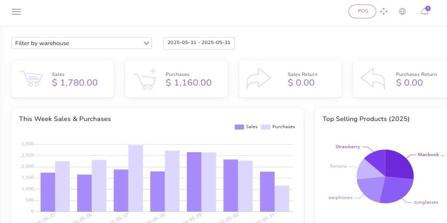447x223 pixels.
Task: Click the 2025-05-29 Sales bar
Action: 194,181
